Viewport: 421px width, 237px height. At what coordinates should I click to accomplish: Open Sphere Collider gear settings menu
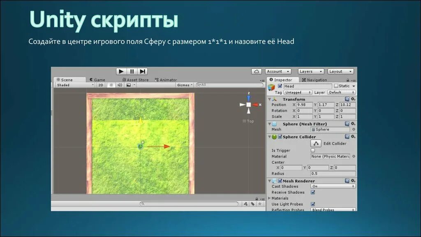point(353,137)
